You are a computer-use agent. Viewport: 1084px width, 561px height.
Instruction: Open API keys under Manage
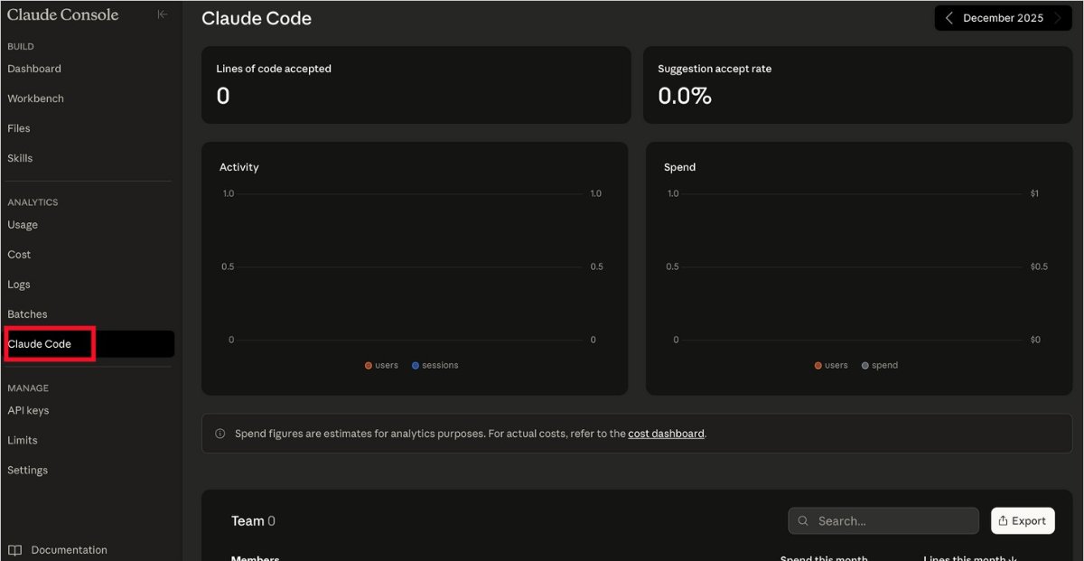point(28,410)
